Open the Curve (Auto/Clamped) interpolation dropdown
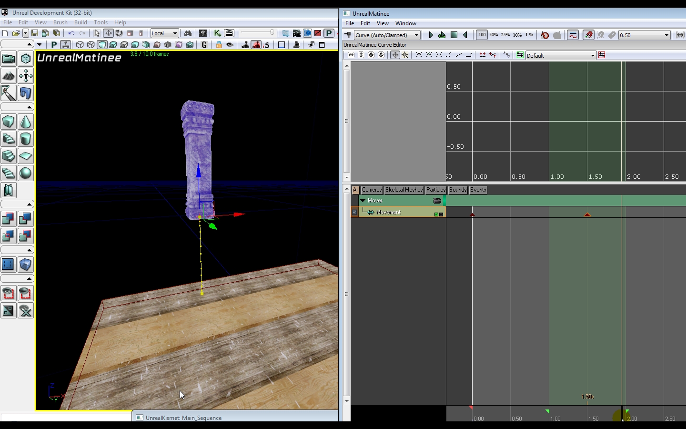Viewport: 686px width, 429px height. pyautogui.click(x=387, y=35)
